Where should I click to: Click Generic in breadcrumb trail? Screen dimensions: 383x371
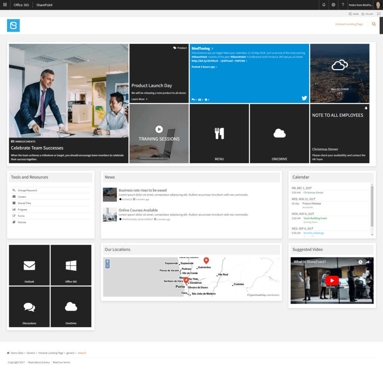pyautogui.click(x=31, y=353)
